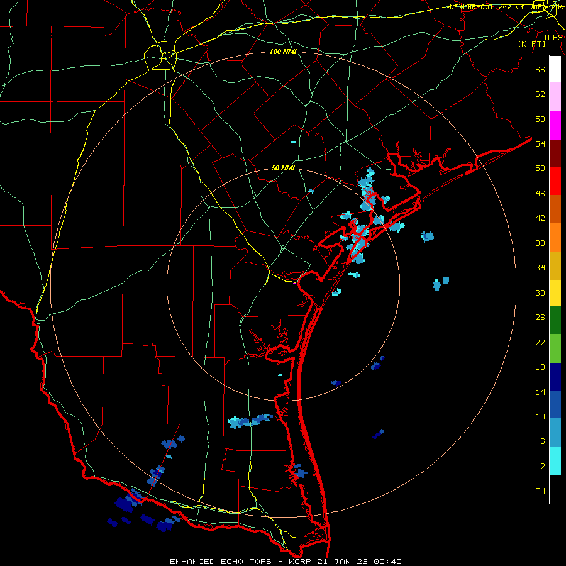566x566 pixels.
Task: Select the magenta legend color block
Action: click(555, 125)
